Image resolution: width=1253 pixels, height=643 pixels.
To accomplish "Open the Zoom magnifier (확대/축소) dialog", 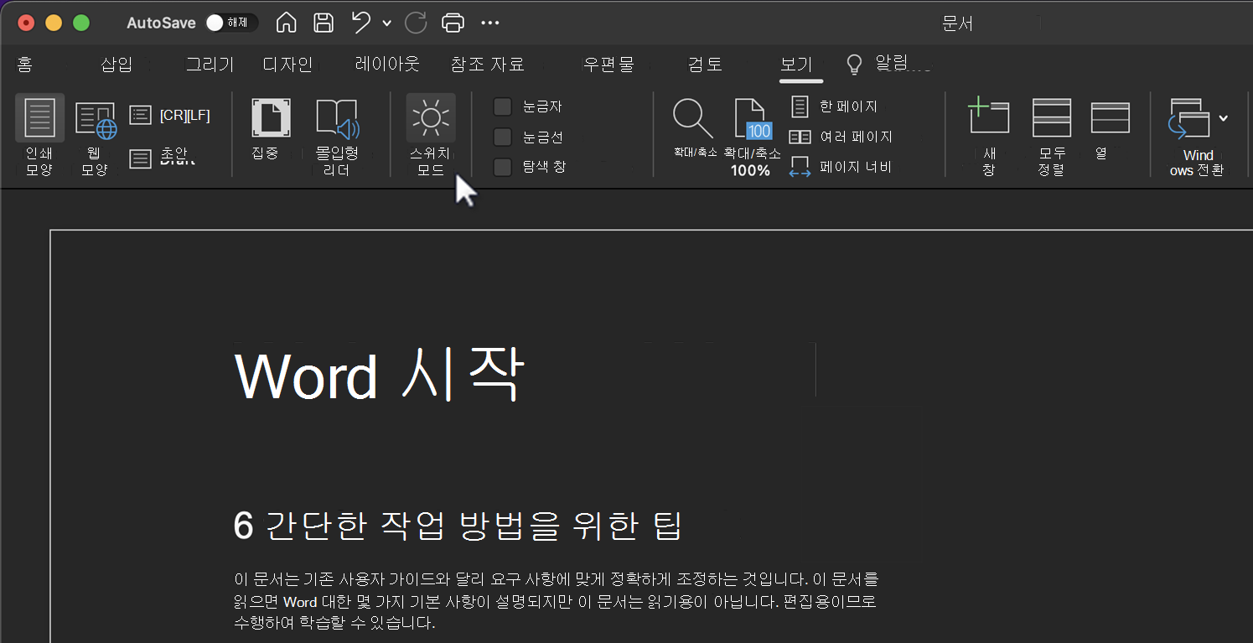I will click(x=694, y=127).
